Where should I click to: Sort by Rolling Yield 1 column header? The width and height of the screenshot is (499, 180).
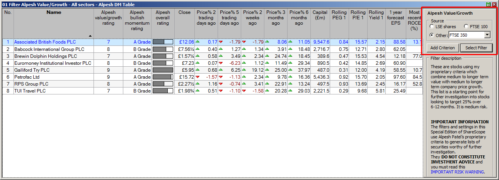tap(376, 23)
